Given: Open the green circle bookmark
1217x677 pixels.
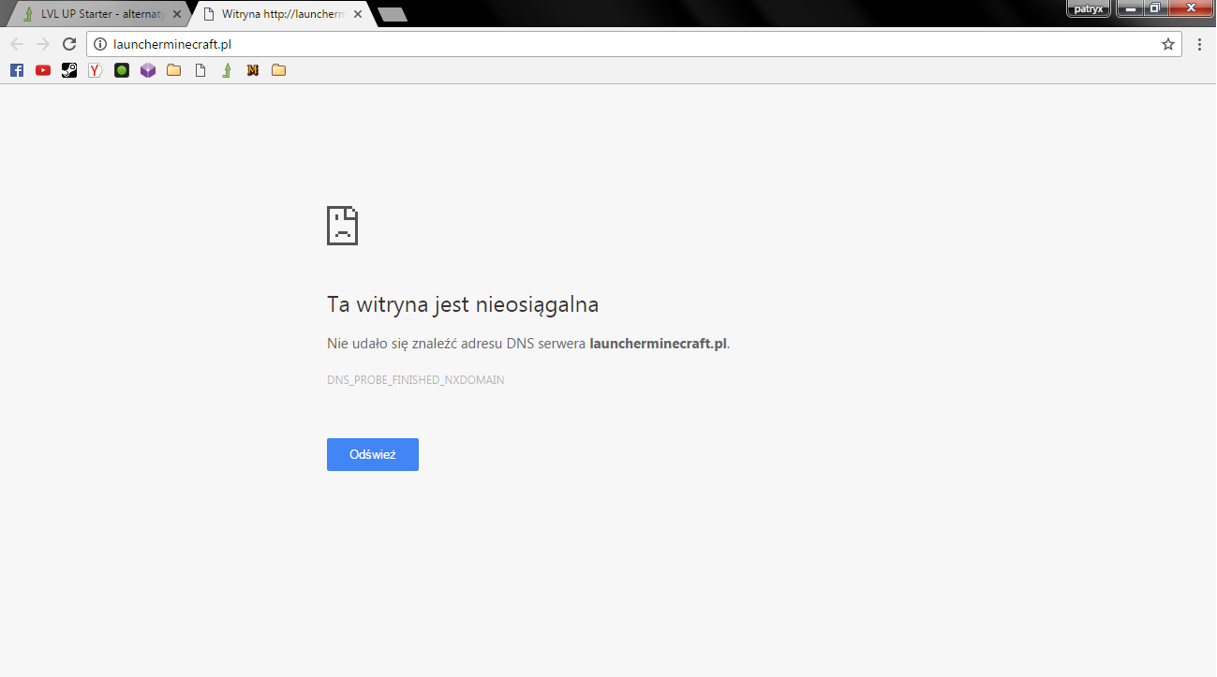Looking at the screenshot, I should (122, 70).
